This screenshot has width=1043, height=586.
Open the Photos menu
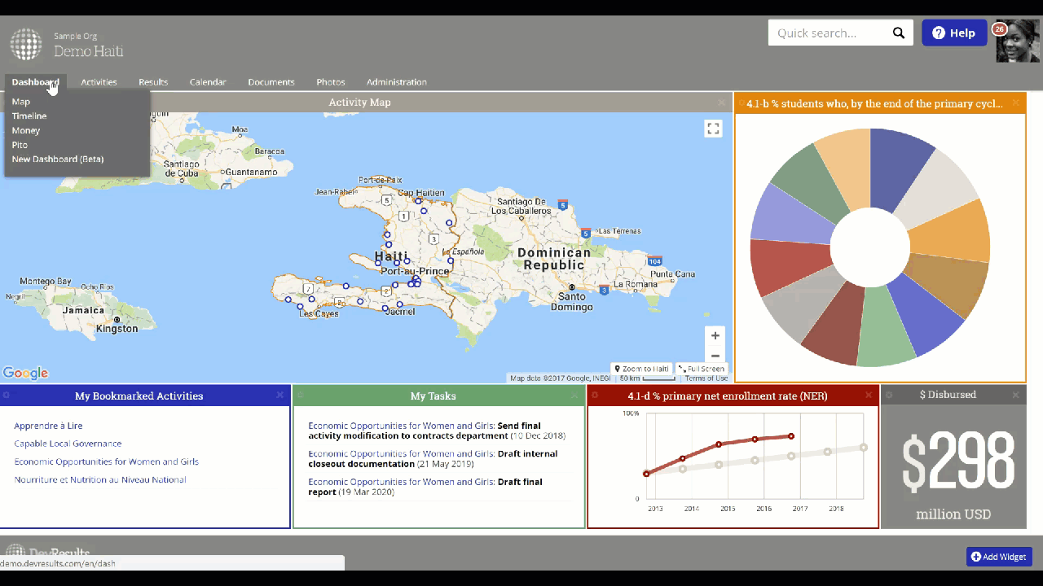pos(331,82)
